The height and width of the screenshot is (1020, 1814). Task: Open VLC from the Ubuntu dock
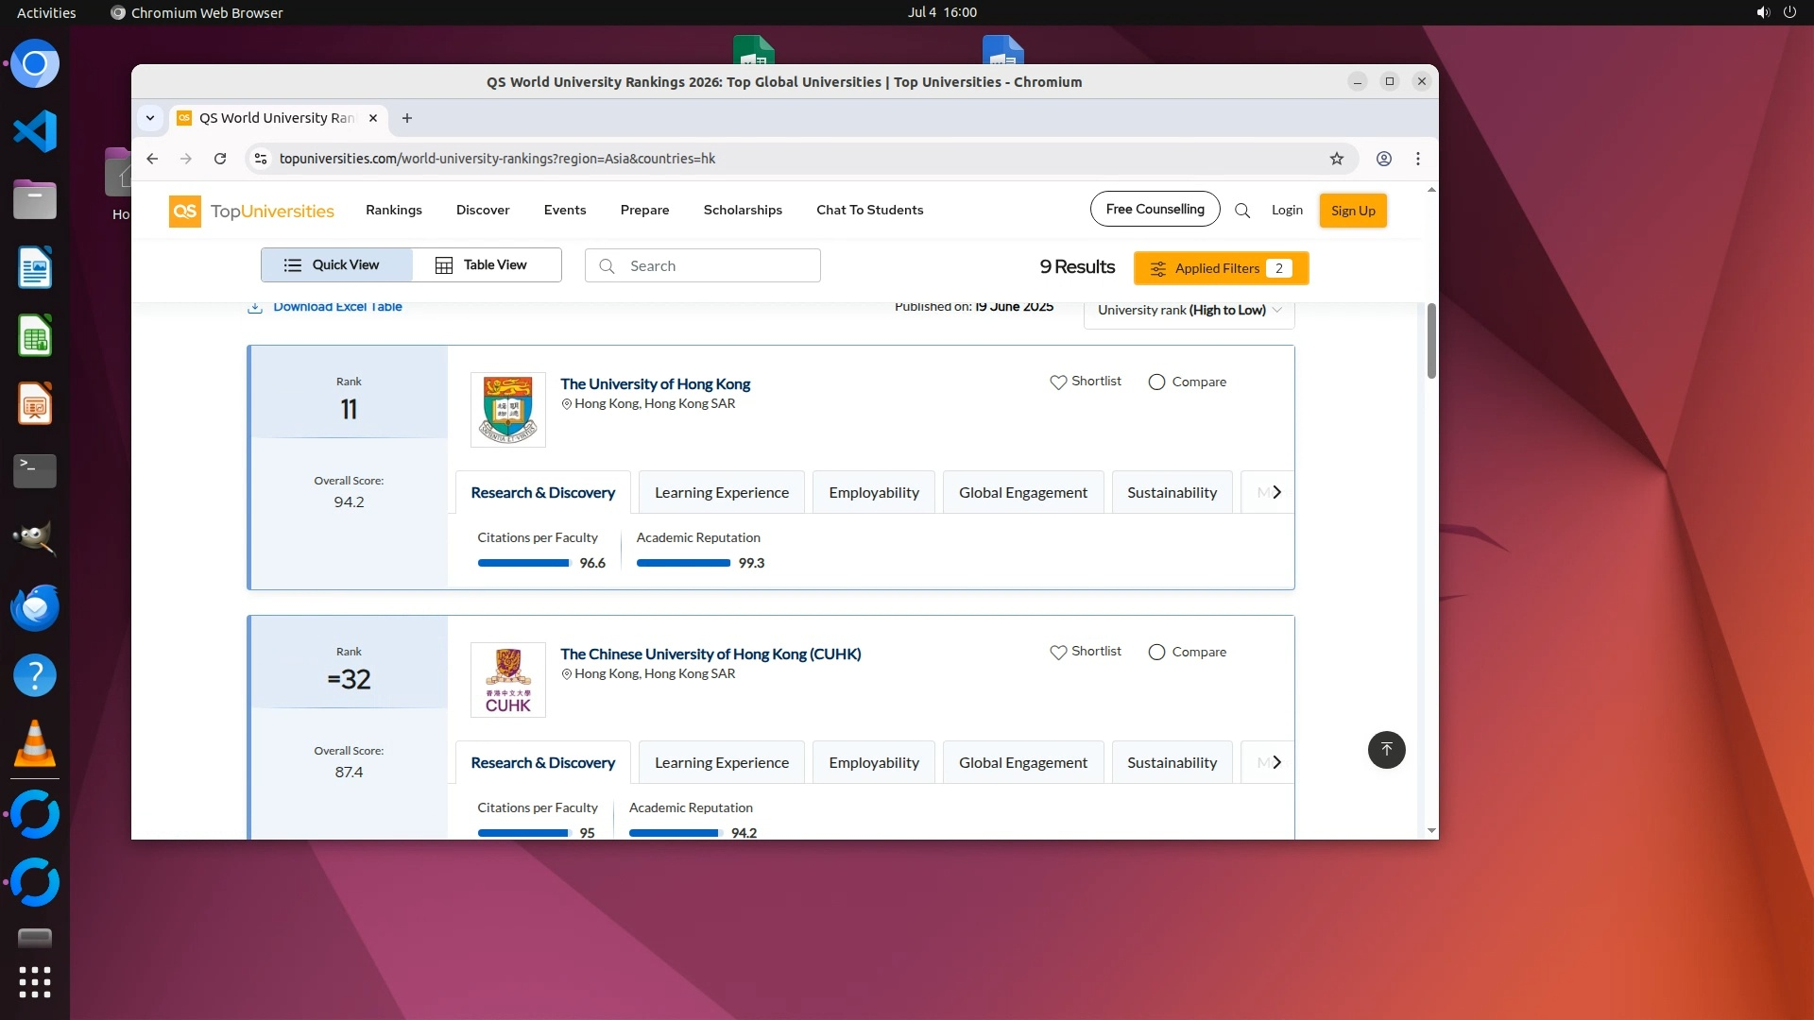coord(35,744)
